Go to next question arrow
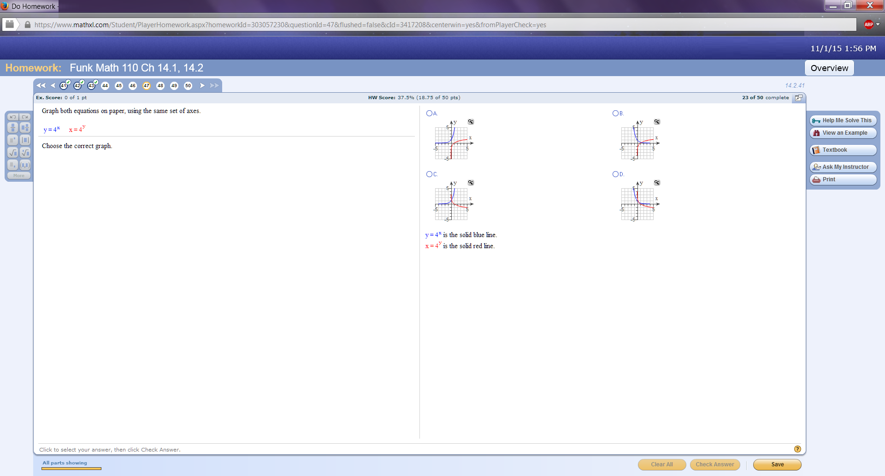Screen dimensions: 885x476 202,86
